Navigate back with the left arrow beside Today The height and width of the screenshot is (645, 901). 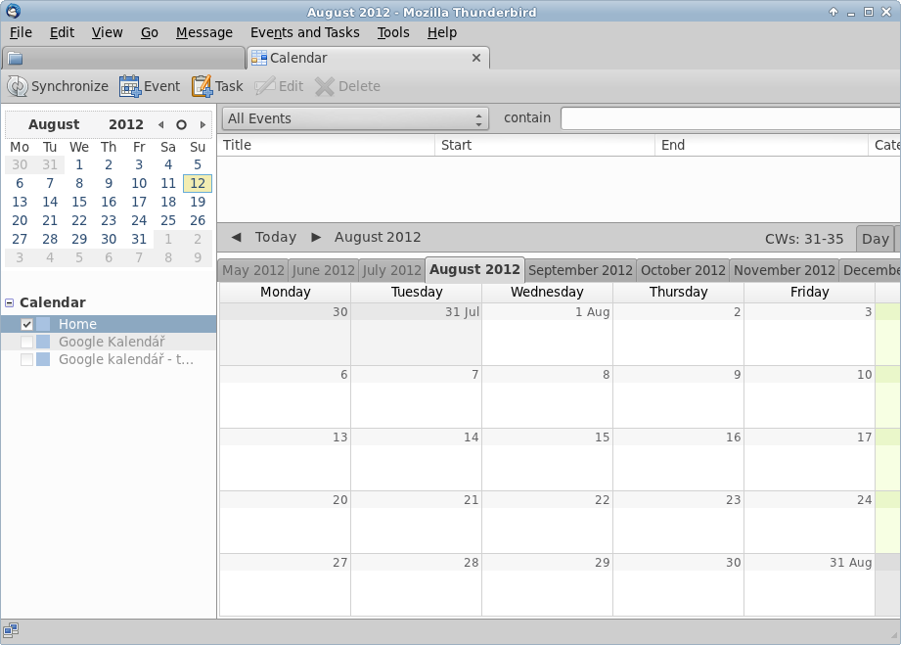point(236,237)
